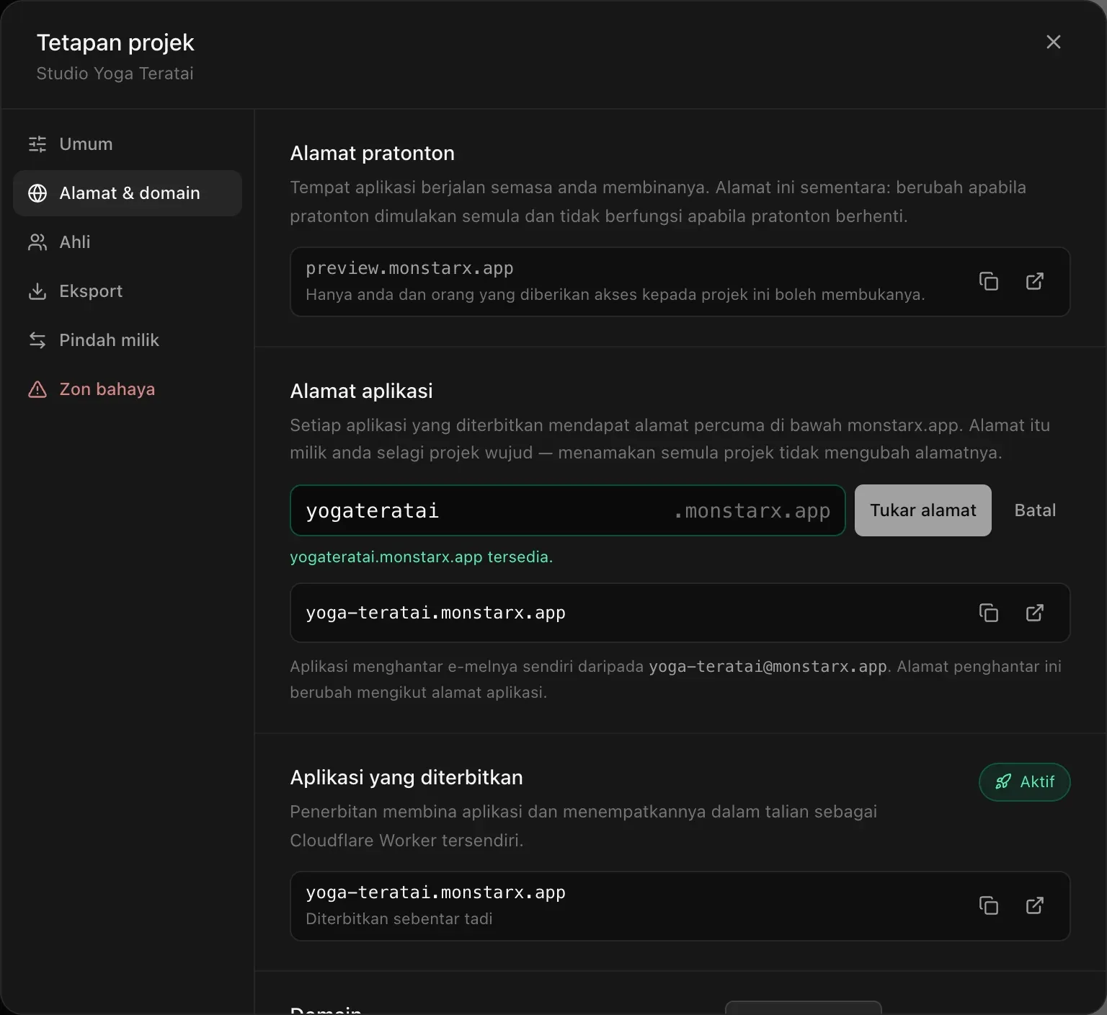1107x1015 pixels.
Task: Click the Alamat pratonton heading
Action: [373, 153]
